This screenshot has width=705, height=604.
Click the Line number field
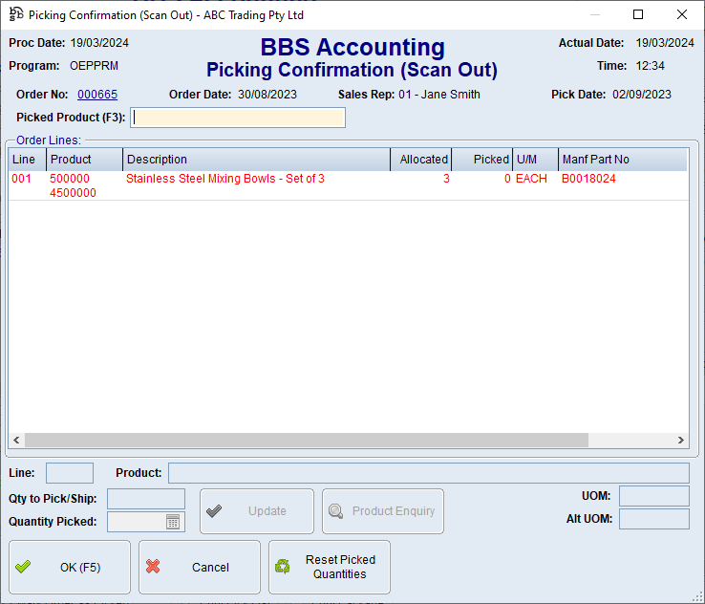pos(70,473)
